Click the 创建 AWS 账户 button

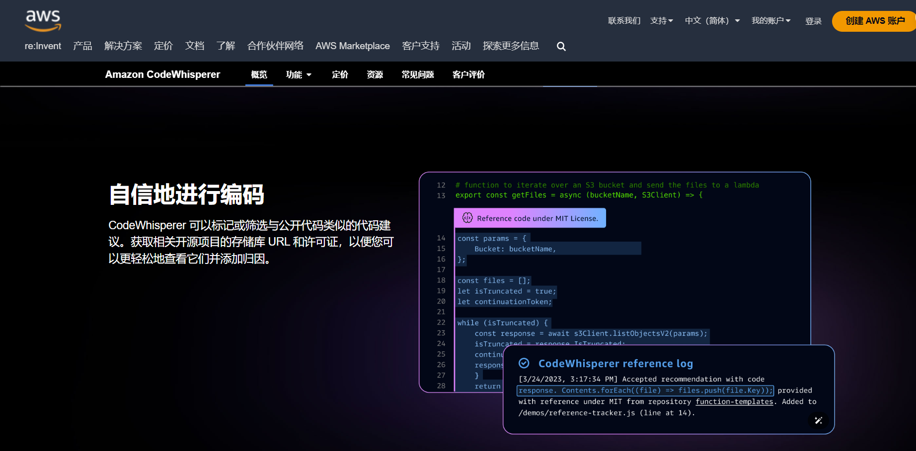point(875,21)
